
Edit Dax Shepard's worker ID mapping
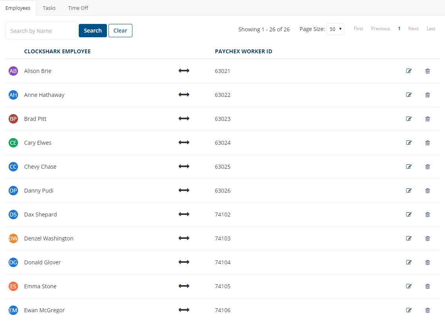pyautogui.click(x=409, y=214)
